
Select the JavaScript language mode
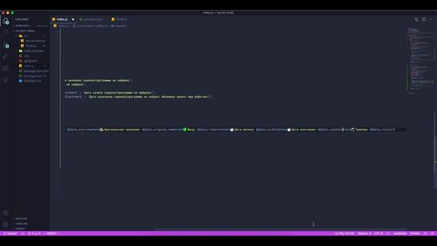pos(400,234)
